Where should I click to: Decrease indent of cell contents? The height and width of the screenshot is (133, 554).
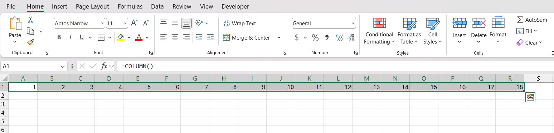coord(199,37)
